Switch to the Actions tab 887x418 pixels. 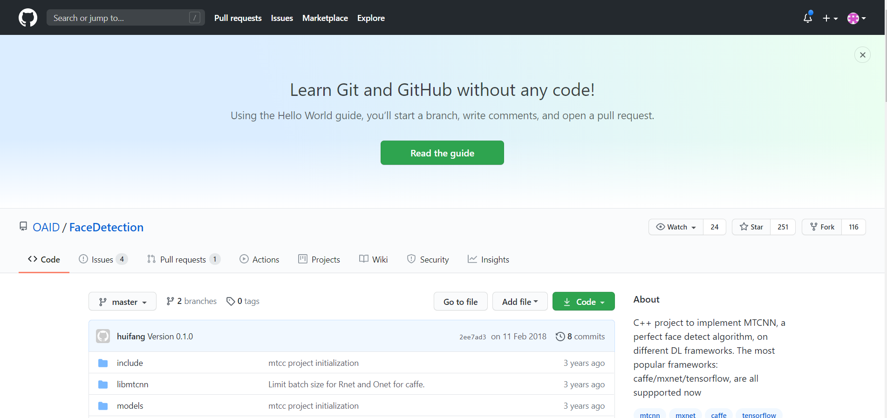pos(259,259)
